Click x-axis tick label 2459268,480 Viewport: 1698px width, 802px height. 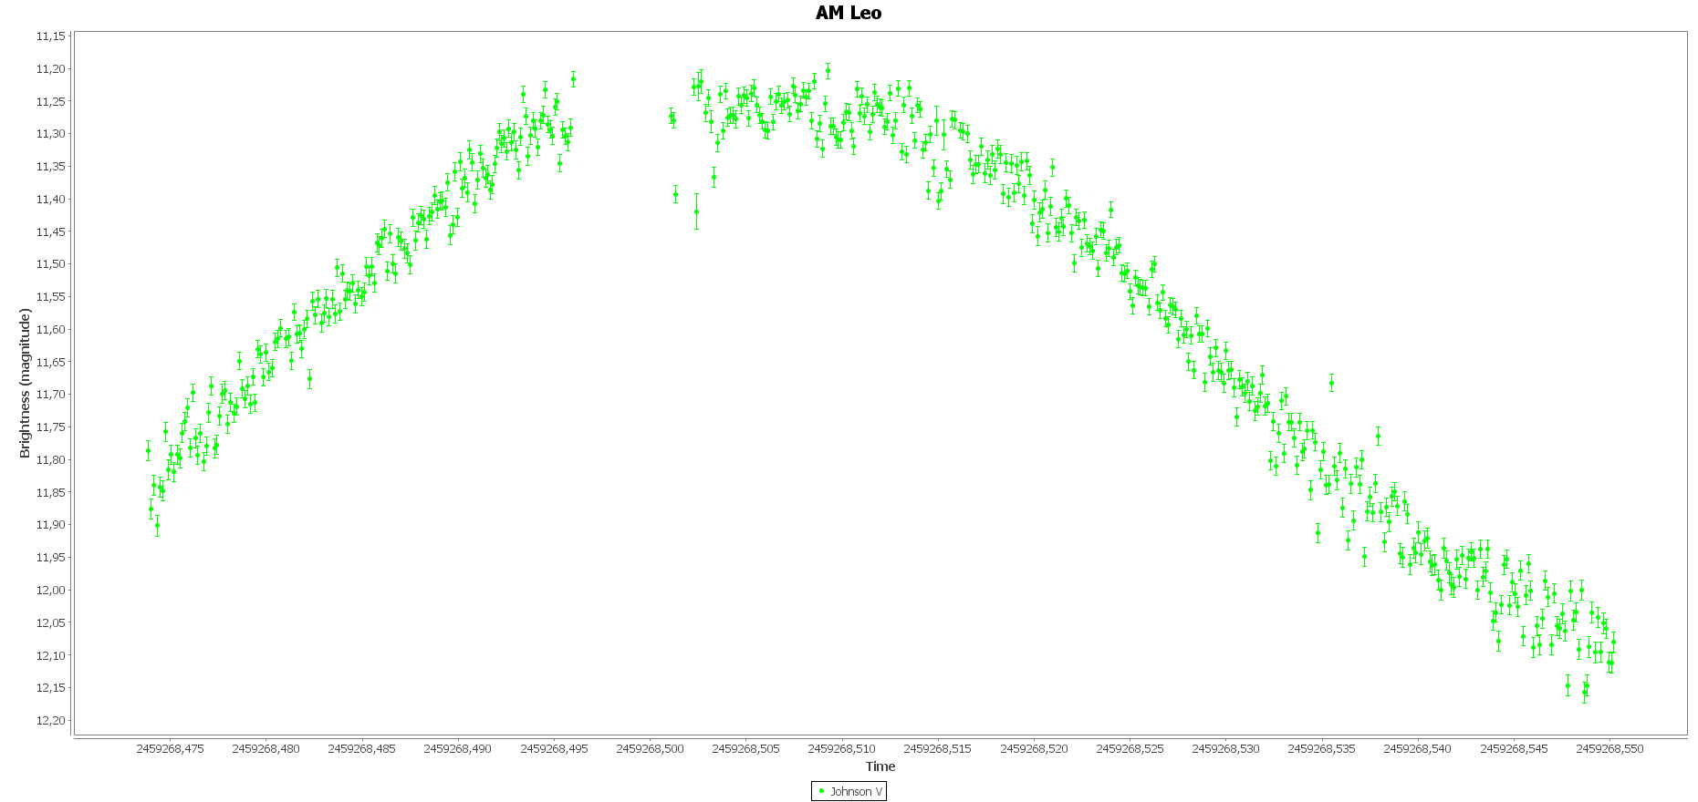click(266, 748)
